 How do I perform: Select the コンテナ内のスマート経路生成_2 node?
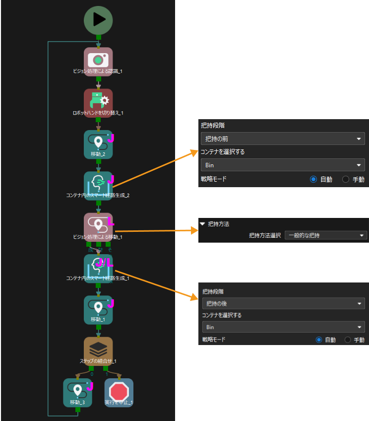tap(98, 186)
